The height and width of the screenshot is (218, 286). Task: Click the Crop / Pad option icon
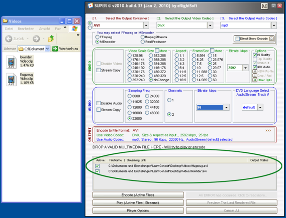coord(255,76)
